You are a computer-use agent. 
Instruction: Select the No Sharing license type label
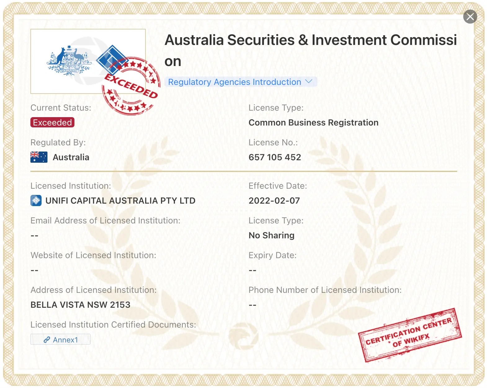click(271, 235)
